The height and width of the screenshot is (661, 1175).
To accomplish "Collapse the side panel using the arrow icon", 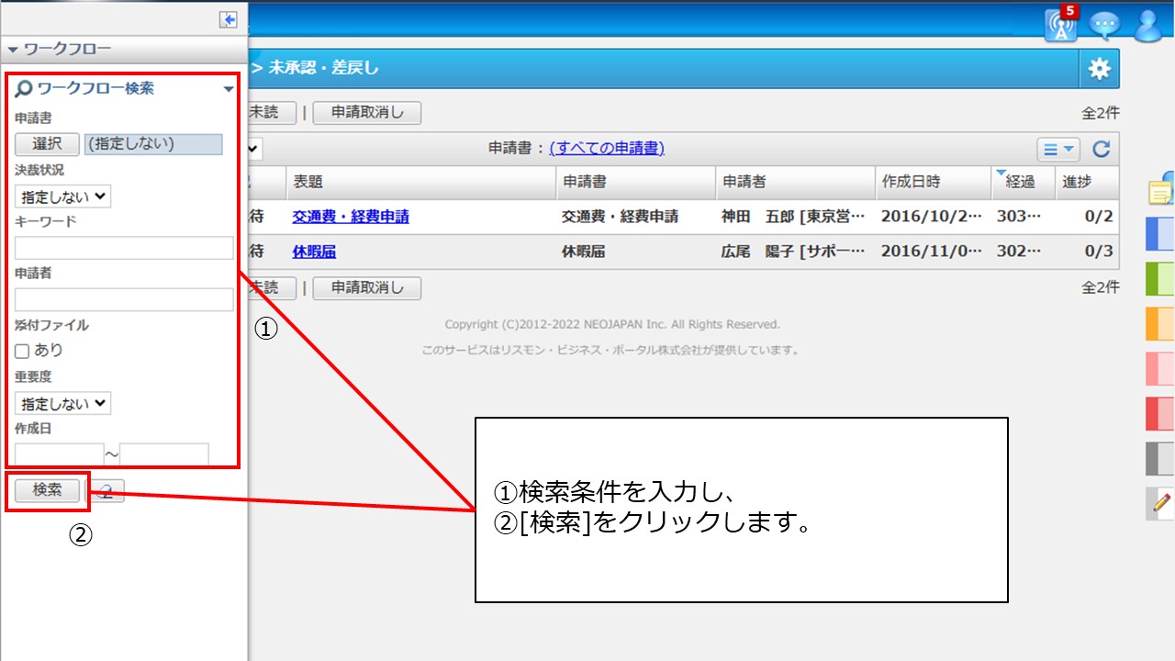I will point(228,17).
